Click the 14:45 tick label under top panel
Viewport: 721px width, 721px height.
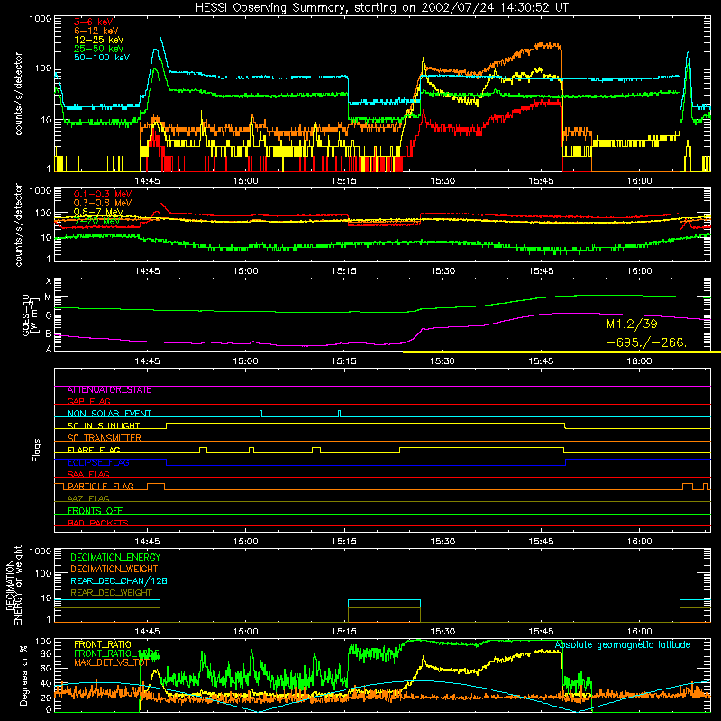coord(147,181)
